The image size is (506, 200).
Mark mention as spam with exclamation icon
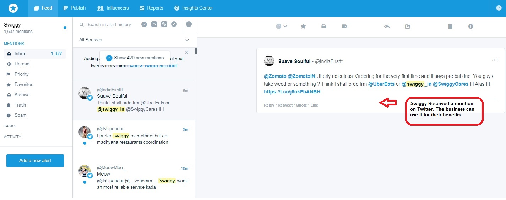click(x=471, y=26)
